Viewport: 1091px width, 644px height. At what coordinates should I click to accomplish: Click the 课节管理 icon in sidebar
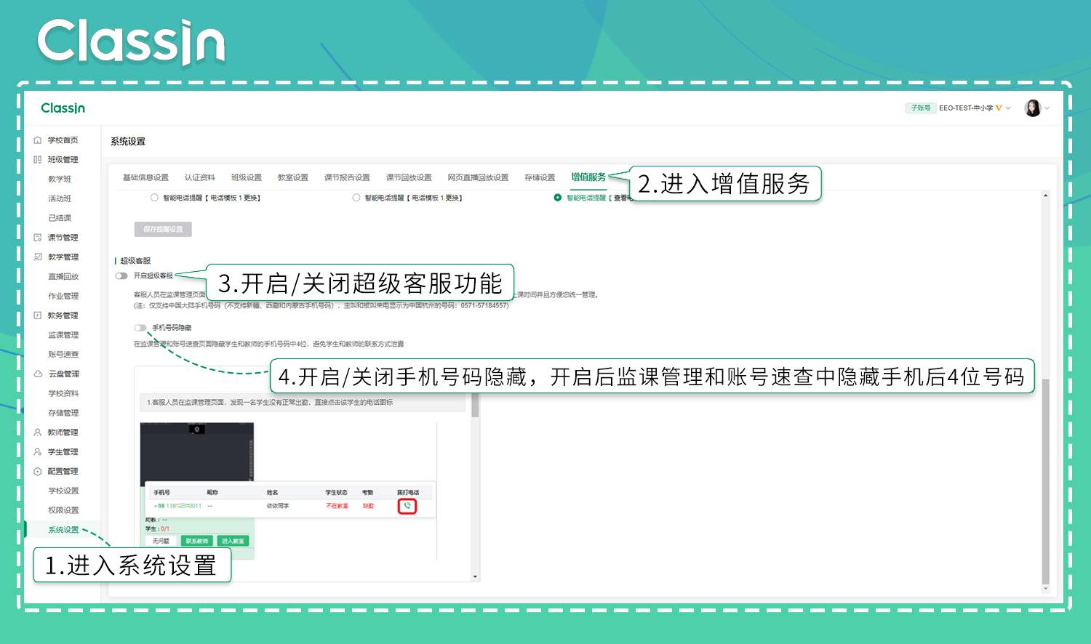click(x=38, y=238)
